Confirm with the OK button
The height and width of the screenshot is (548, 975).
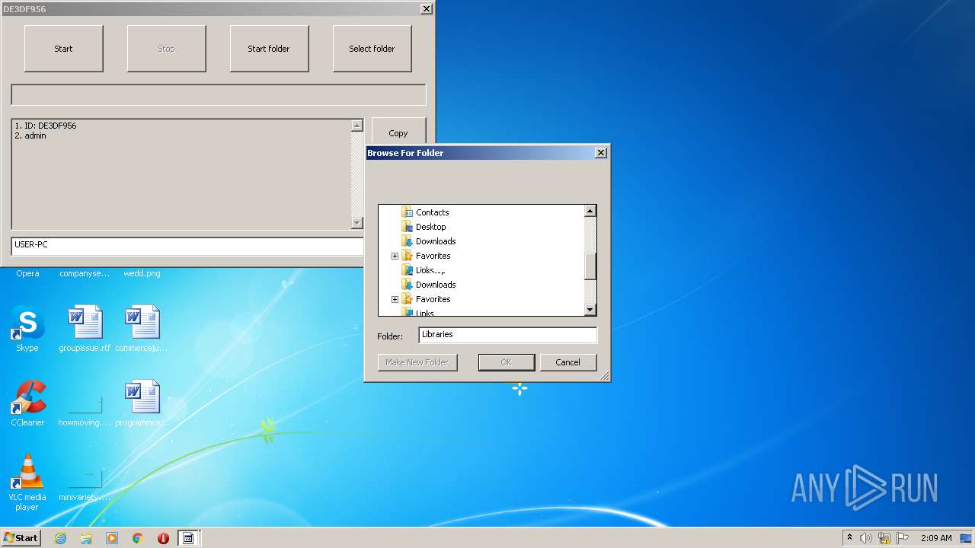pos(506,362)
